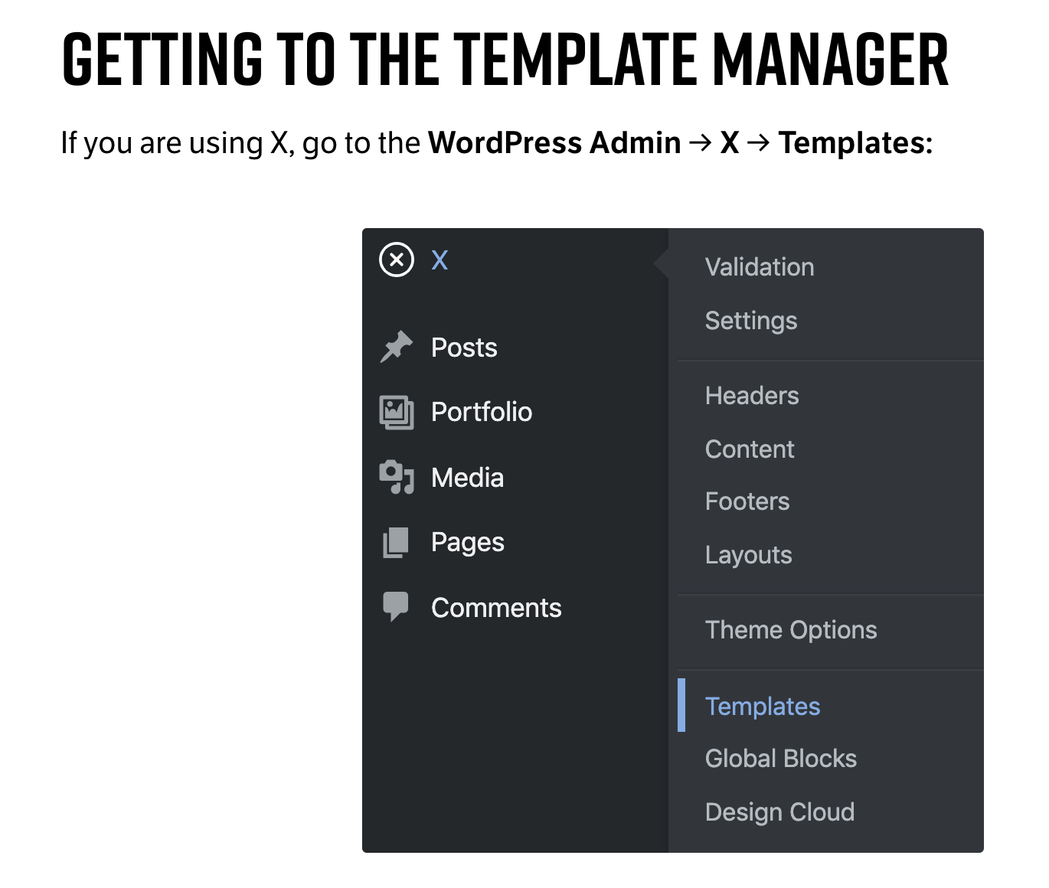Open the highlighted Templates submenu item
Viewport: 1049px width, 888px height.
[x=763, y=706]
